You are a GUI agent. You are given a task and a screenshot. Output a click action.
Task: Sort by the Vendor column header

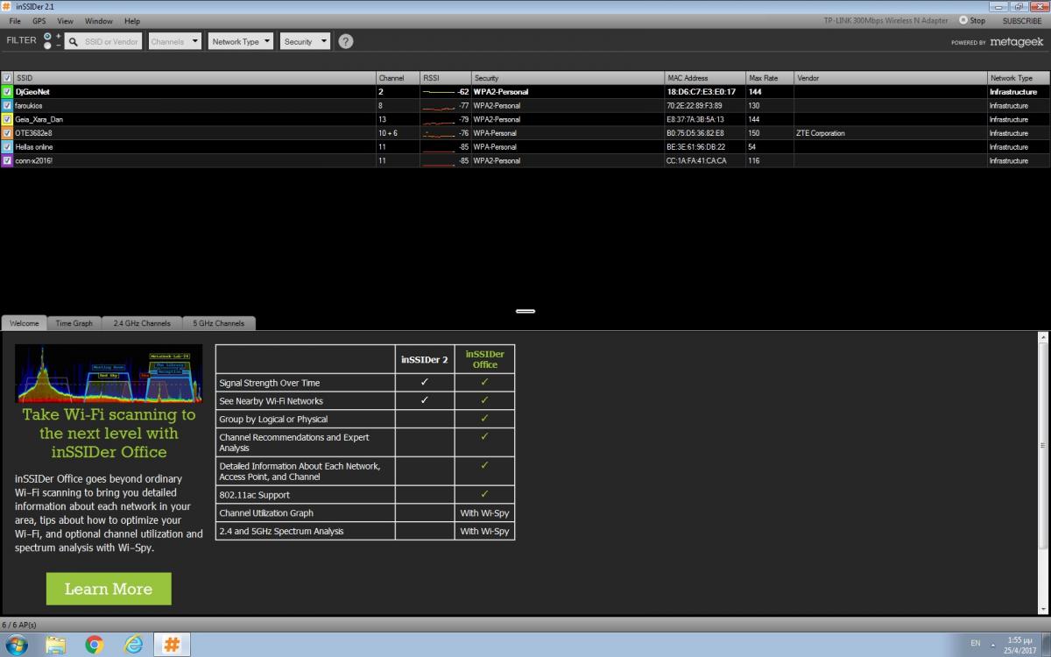[x=890, y=78]
